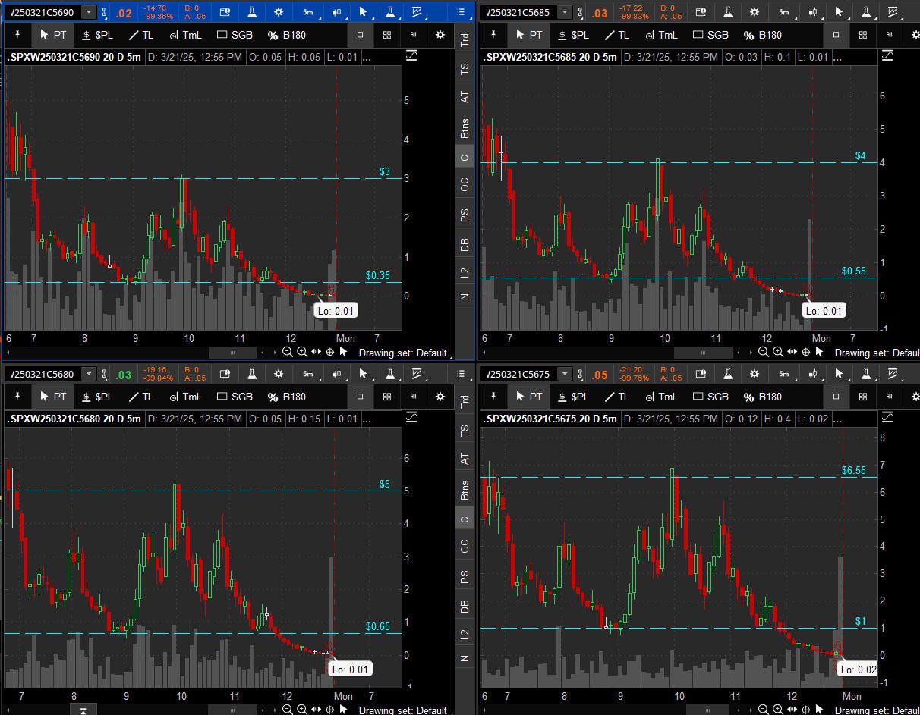Open 5m timeframe dropdown in top-right chart
Screen dimensions: 920x715
(x=785, y=12)
